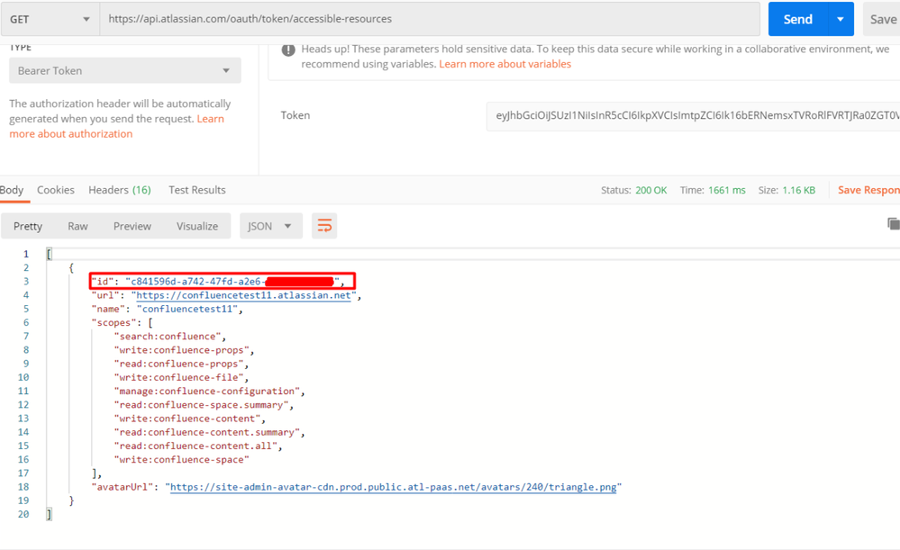
Task: Click the Save button
Action: tap(882, 19)
